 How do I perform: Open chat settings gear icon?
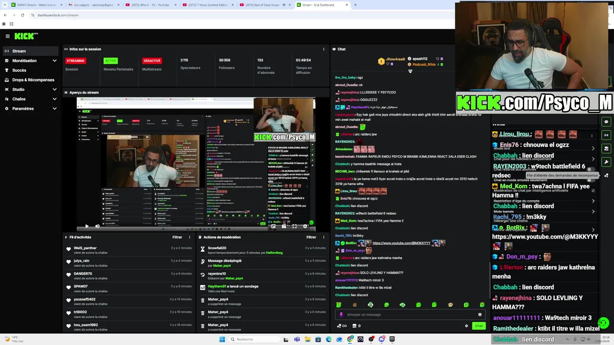coord(466,326)
